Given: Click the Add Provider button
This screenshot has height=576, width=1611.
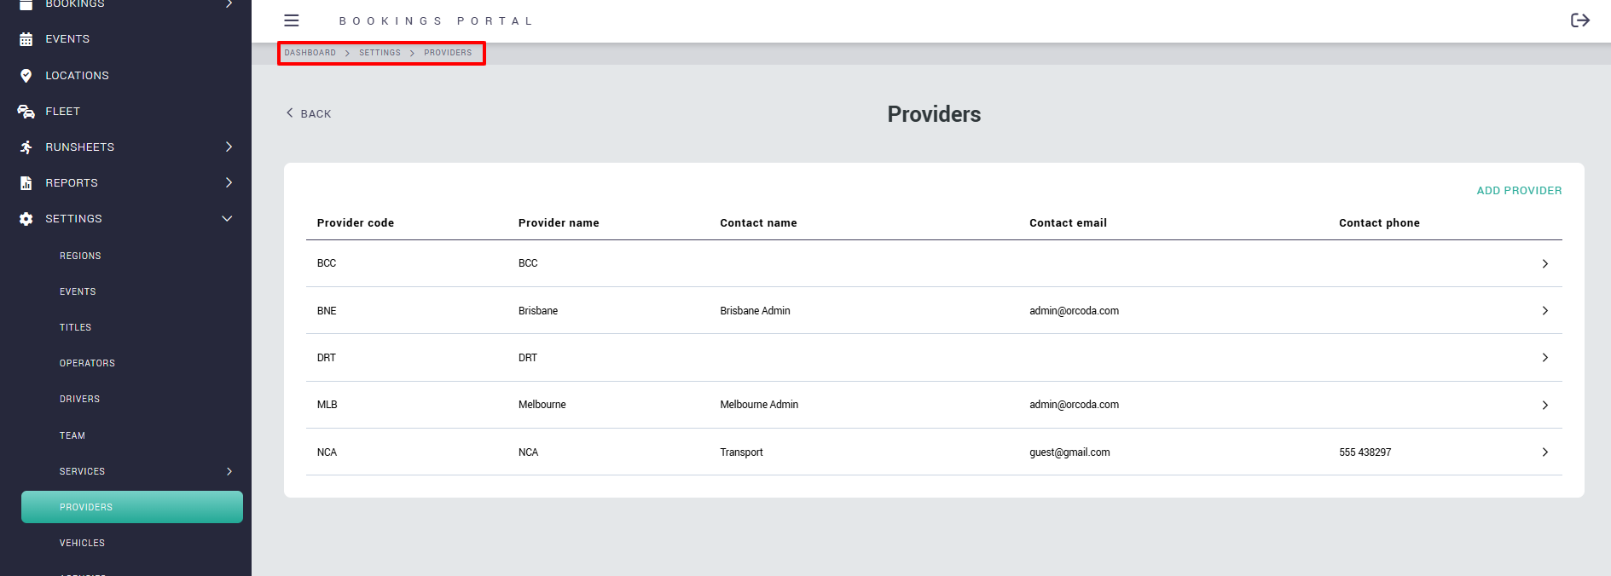Looking at the screenshot, I should pos(1519,191).
